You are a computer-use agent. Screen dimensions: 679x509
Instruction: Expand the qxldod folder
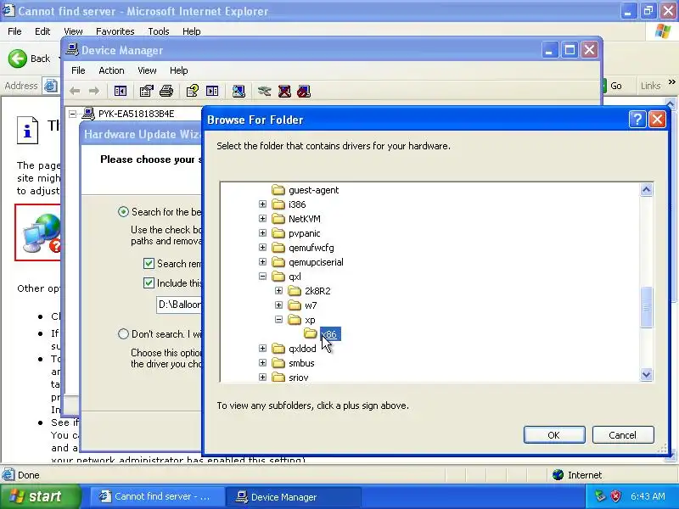click(x=262, y=349)
